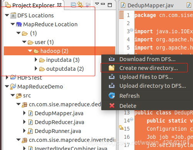The height and width of the screenshot is (150, 193).
Task: Click the MapReduceDemo project icon
Action: pos(13,87)
